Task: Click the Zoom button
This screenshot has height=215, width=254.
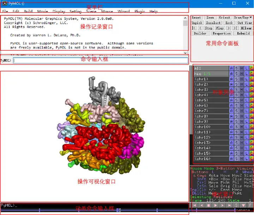Action: (x=210, y=18)
